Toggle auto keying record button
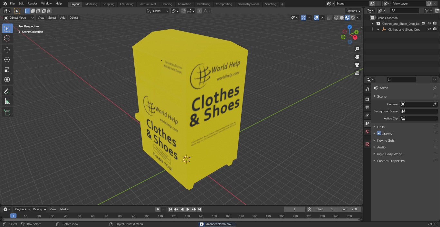 158,209
